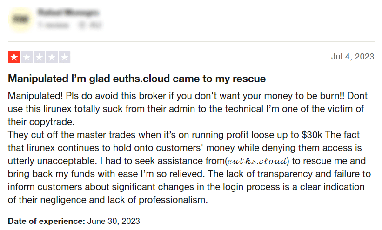Click the fourth gray star

[52, 57]
